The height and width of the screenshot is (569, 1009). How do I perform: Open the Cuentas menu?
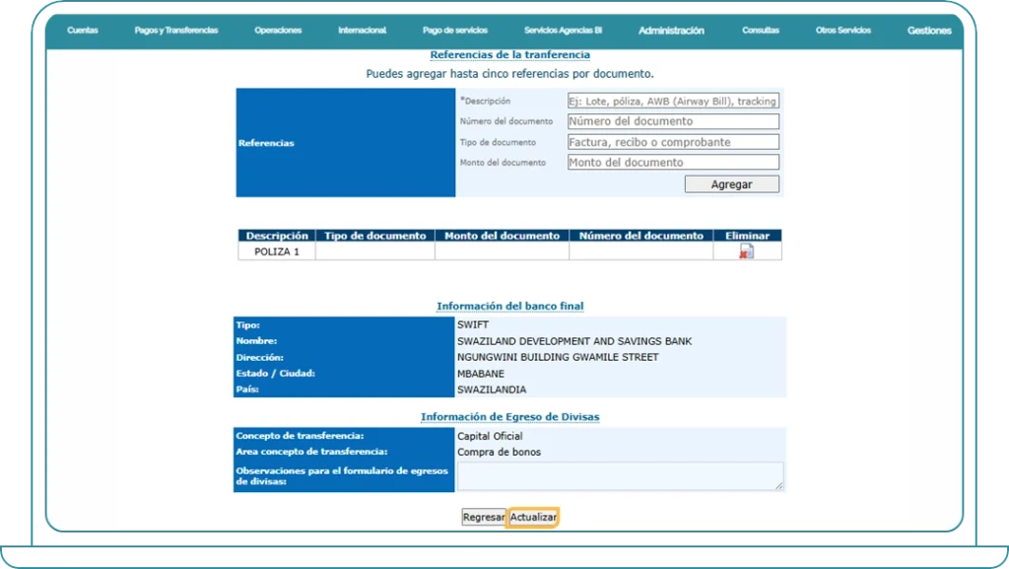[83, 31]
